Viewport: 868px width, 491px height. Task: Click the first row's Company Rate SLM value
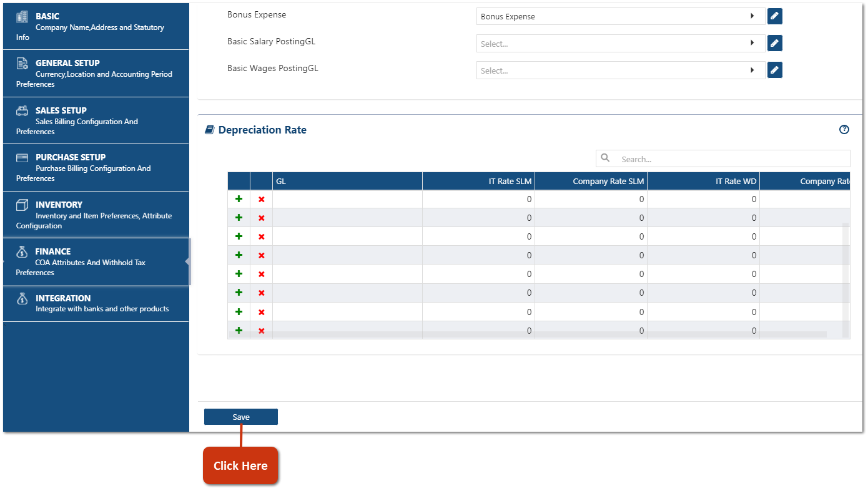pyautogui.click(x=591, y=199)
